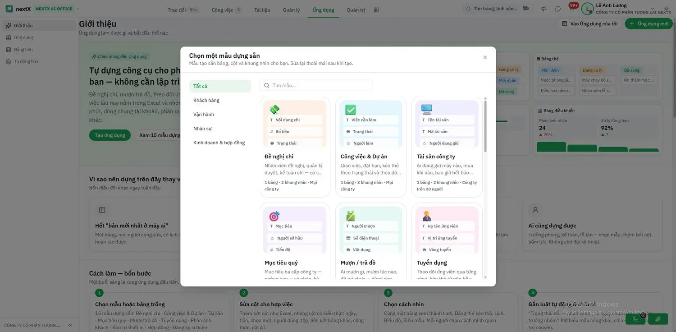Open the chat bubble icon in header

(x=558, y=9)
